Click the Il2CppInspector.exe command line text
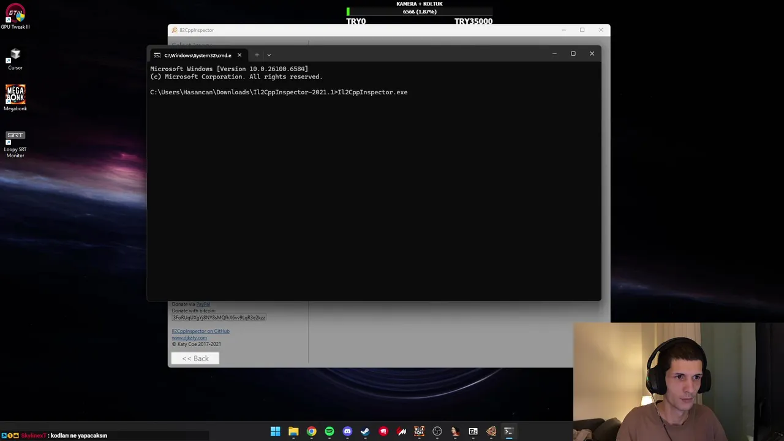This screenshot has height=441, width=784. coord(372,92)
